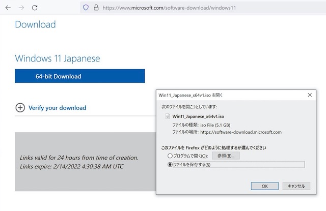
Task: Click the 参照(B)... browse button
Action: click(226, 156)
